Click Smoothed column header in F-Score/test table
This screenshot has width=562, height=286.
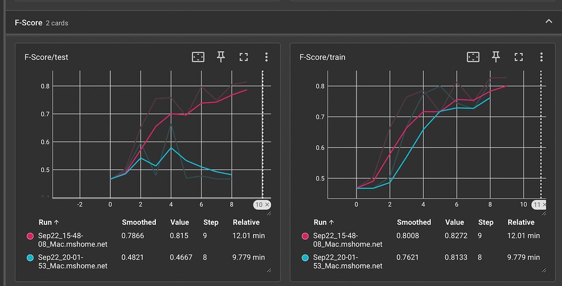[139, 222]
